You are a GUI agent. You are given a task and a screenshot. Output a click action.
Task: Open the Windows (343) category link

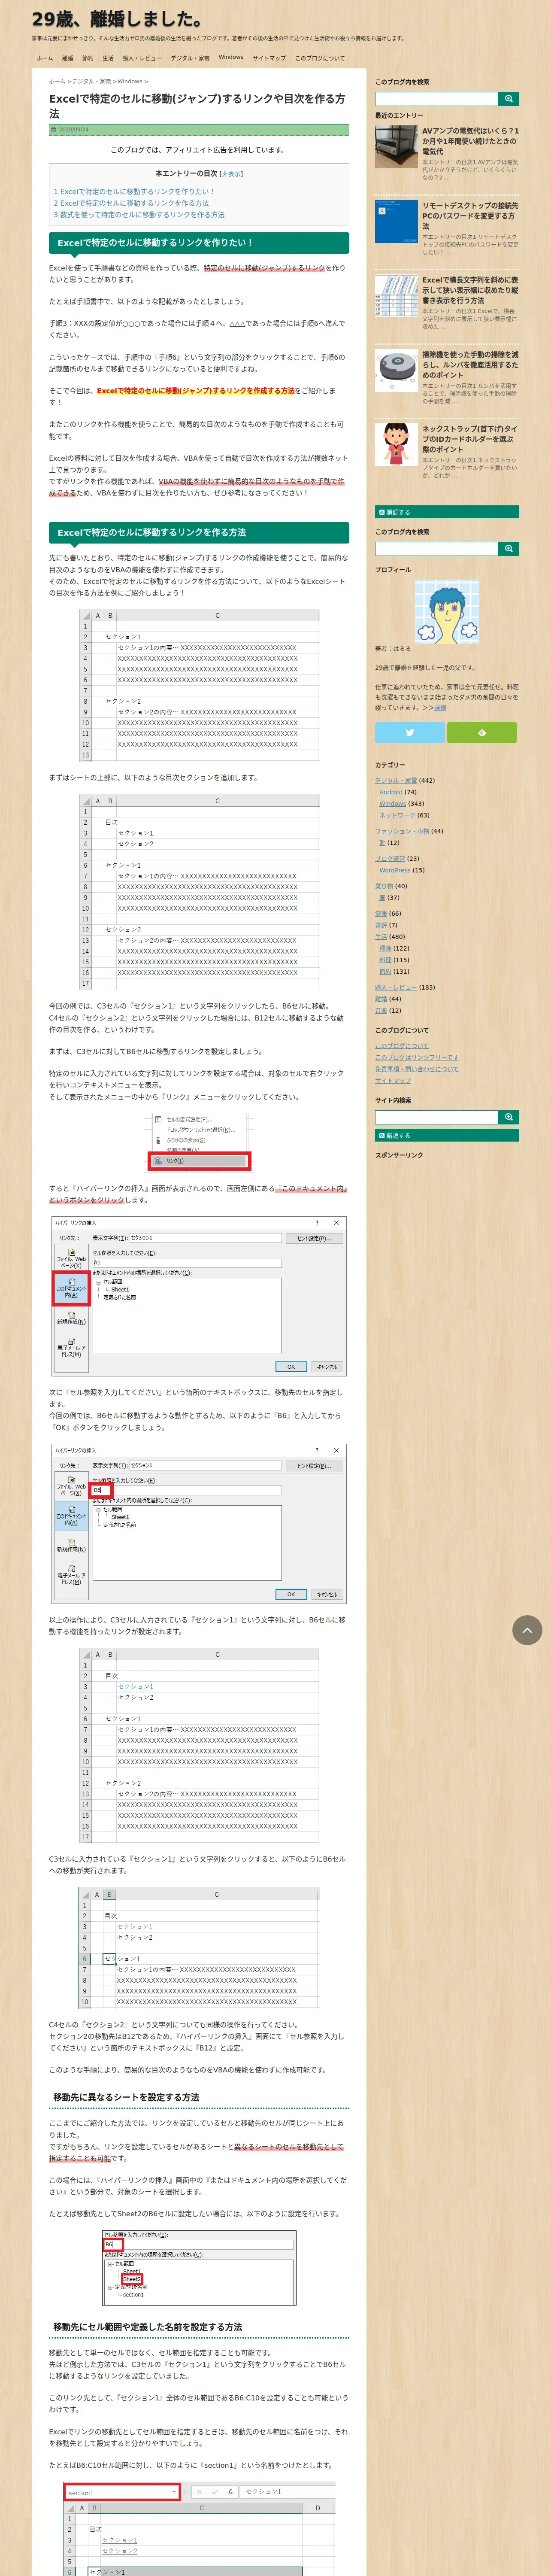tap(393, 804)
